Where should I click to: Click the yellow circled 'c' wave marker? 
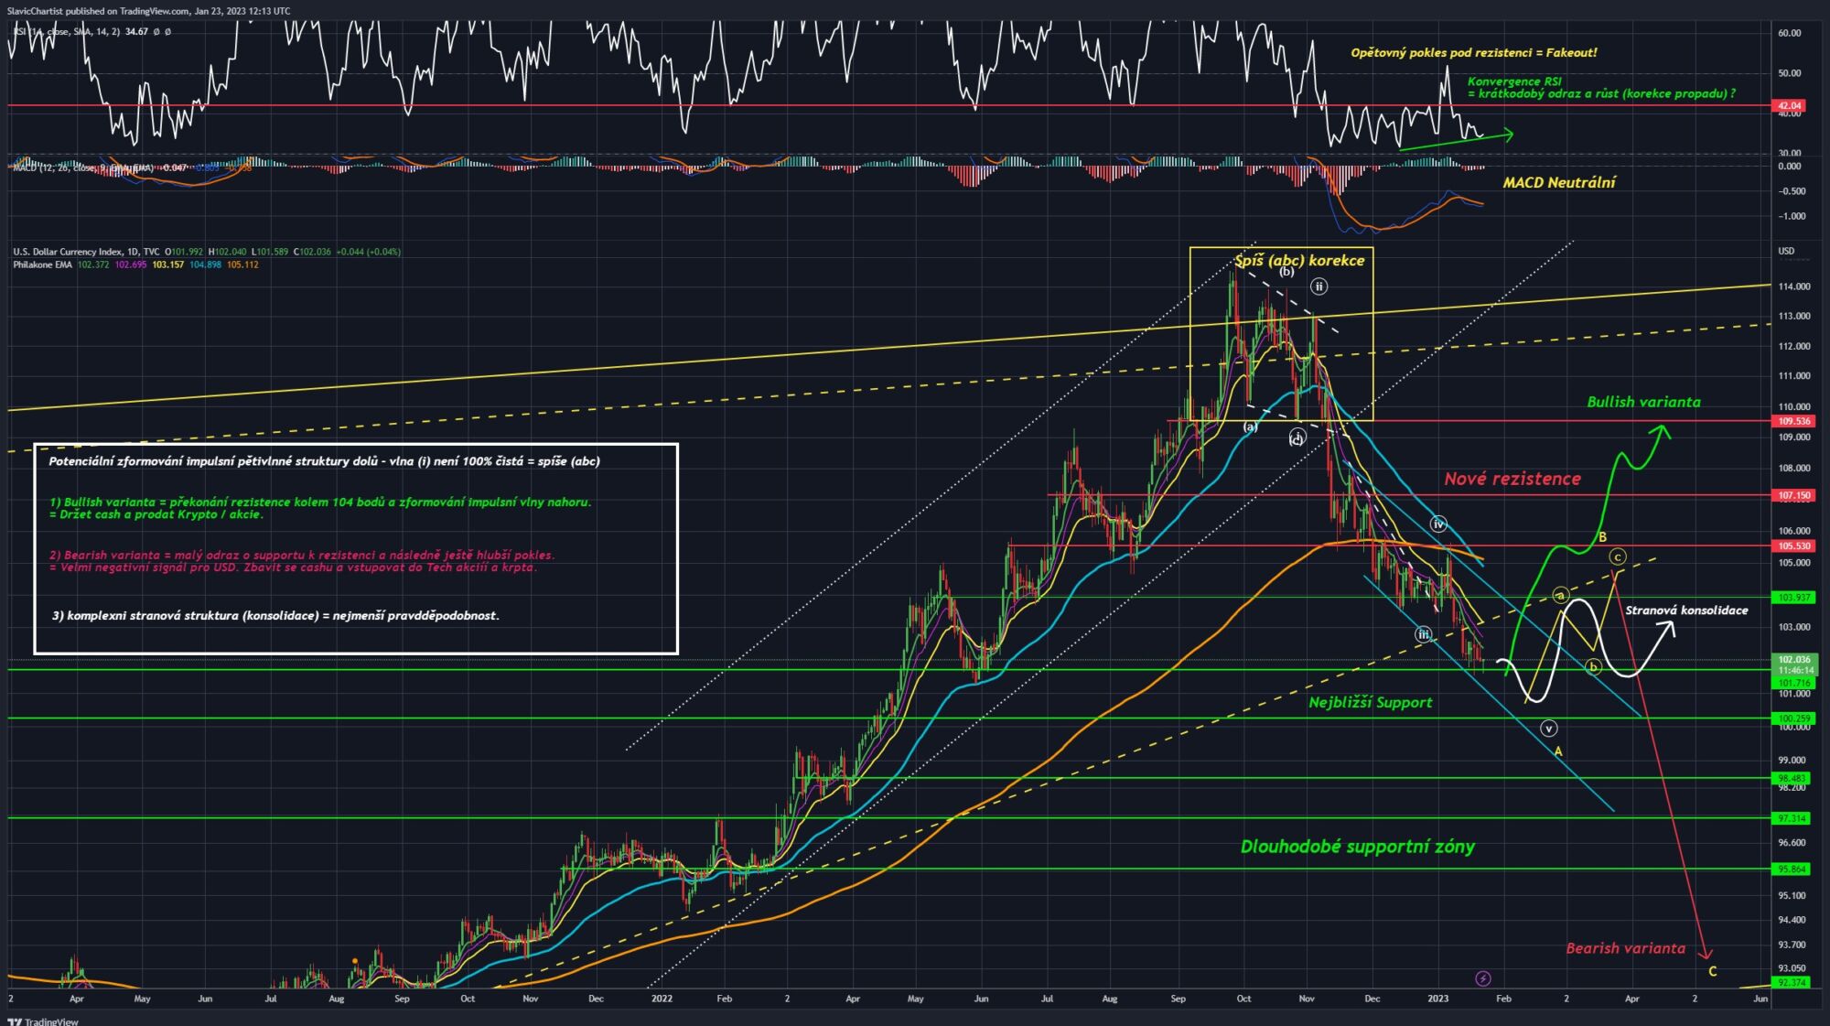(1617, 556)
